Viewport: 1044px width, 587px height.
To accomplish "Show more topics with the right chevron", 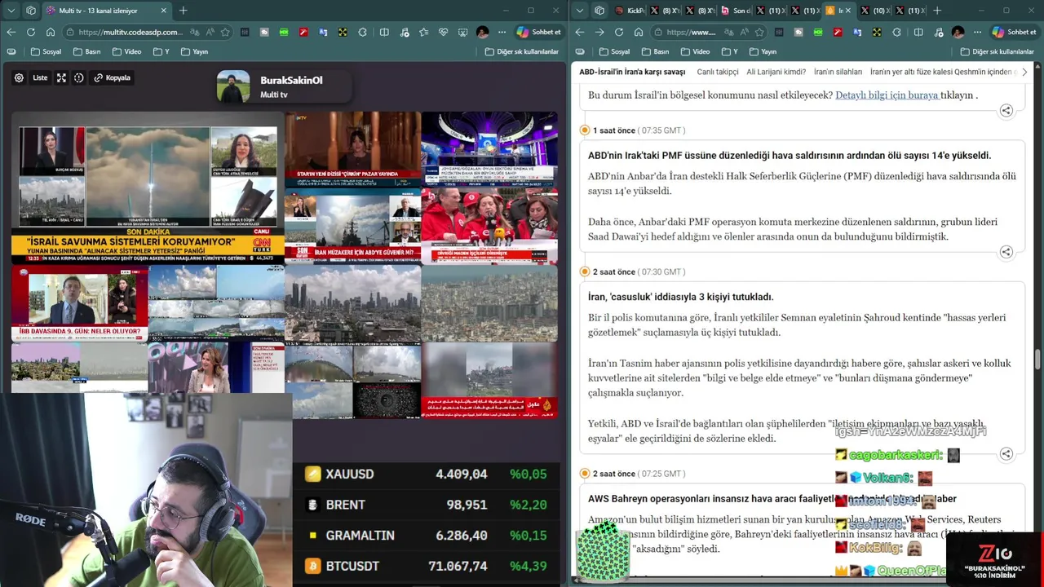I will pos(1025,72).
